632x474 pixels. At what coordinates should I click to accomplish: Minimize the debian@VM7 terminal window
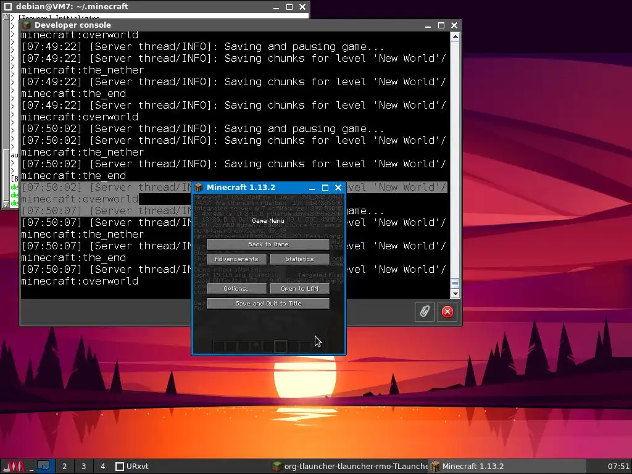coord(276,7)
